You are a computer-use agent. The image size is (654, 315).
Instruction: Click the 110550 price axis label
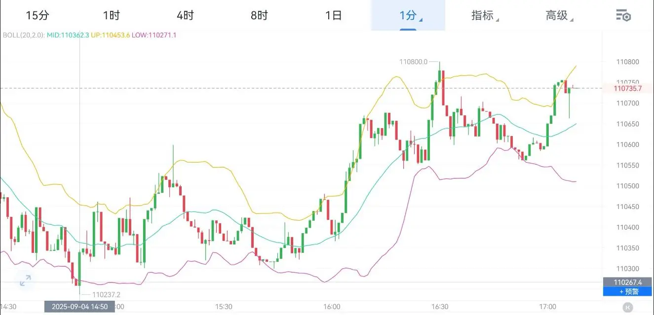pos(627,166)
